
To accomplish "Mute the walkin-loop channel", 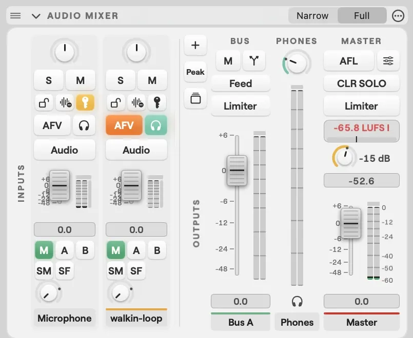I will point(152,80).
